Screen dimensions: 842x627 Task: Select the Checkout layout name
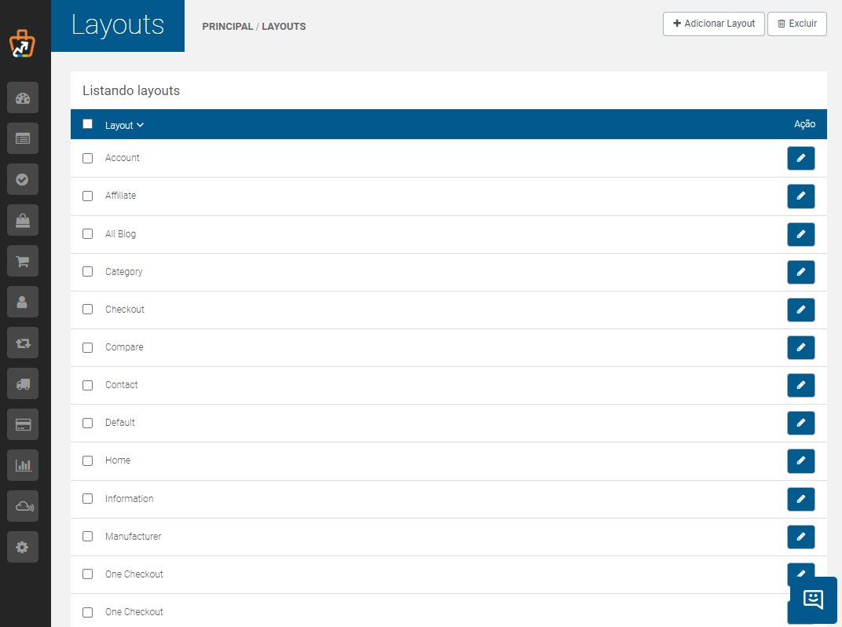click(125, 310)
